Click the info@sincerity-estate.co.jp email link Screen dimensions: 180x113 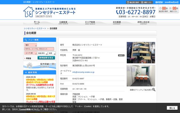tap(83, 72)
